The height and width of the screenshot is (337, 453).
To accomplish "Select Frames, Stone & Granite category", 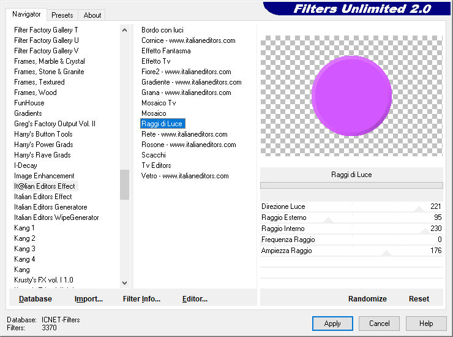I will coord(49,72).
